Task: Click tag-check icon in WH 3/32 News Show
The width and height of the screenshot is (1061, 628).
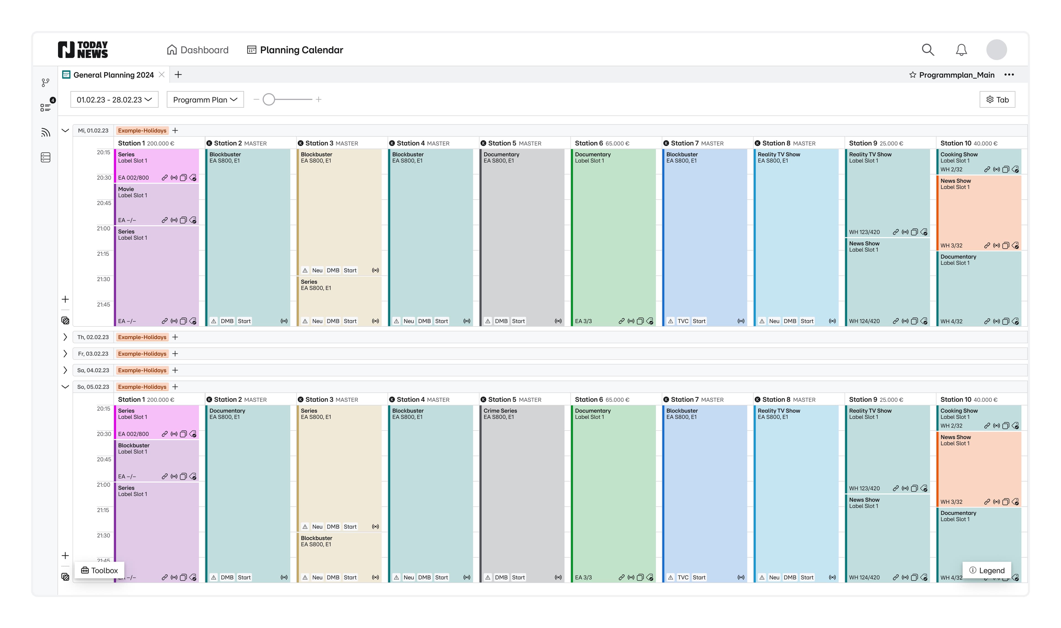Action: (1015, 246)
